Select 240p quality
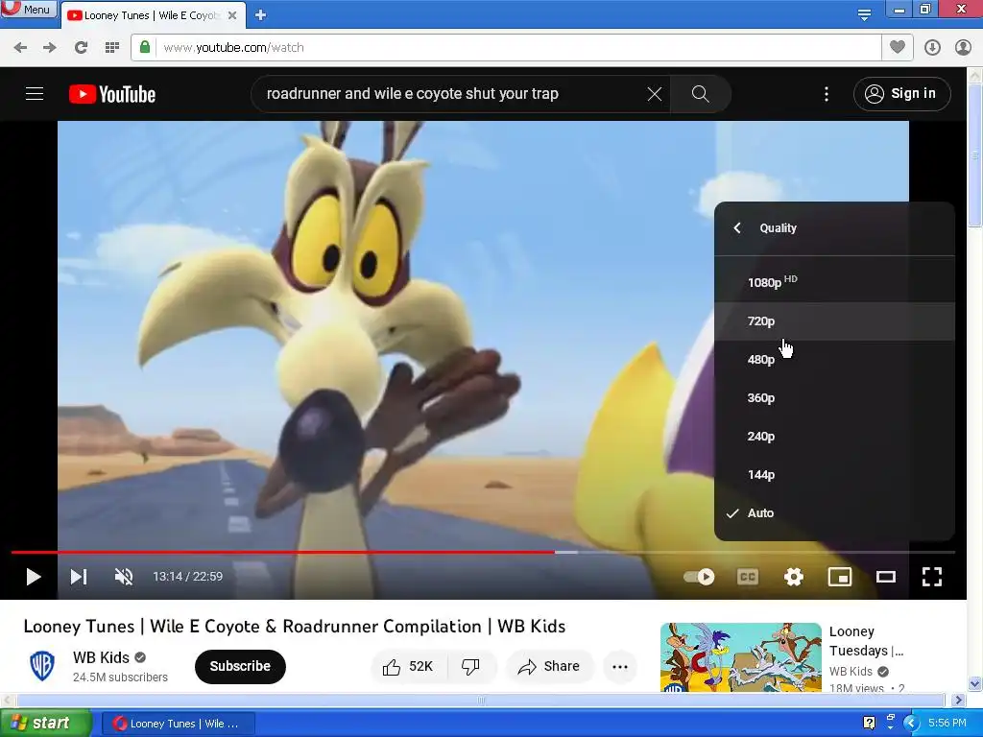 [x=834, y=437]
